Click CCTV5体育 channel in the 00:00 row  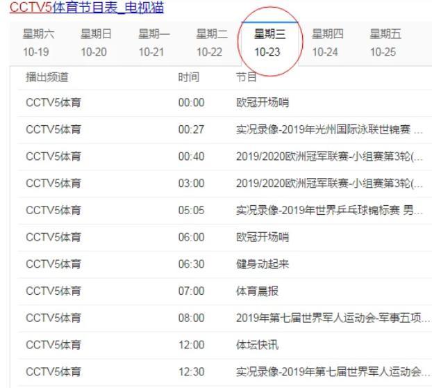53,103
